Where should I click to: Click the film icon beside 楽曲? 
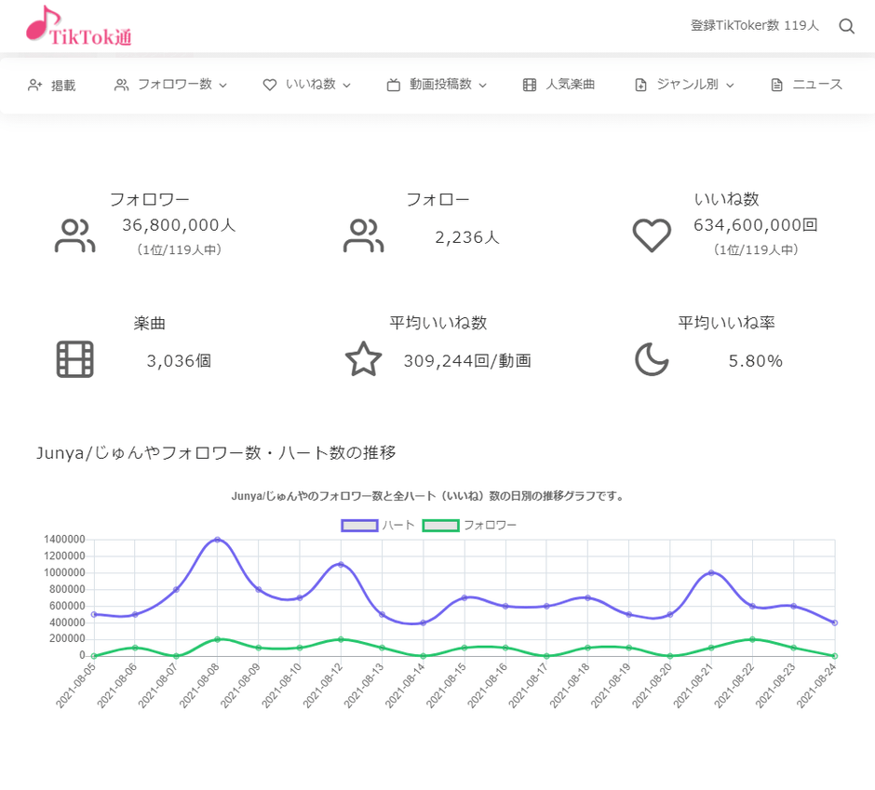74,359
